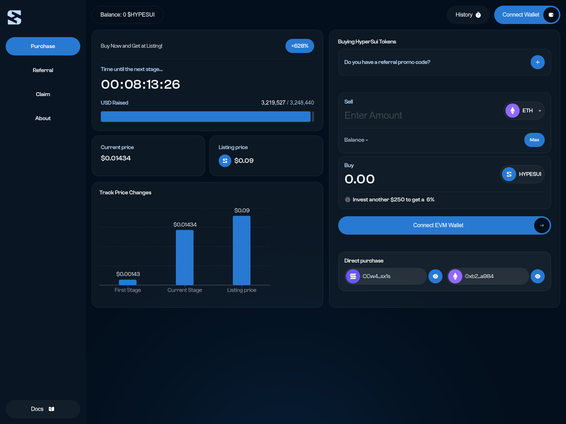This screenshot has width=566, height=424.
Task: Click the 'Do you have a referral promo code?' text
Action: pyautogui.click(x=387, y=62)
